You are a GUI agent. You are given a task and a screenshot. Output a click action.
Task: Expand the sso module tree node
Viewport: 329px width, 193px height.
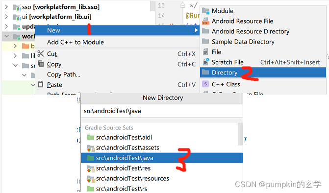pos(6,7)
